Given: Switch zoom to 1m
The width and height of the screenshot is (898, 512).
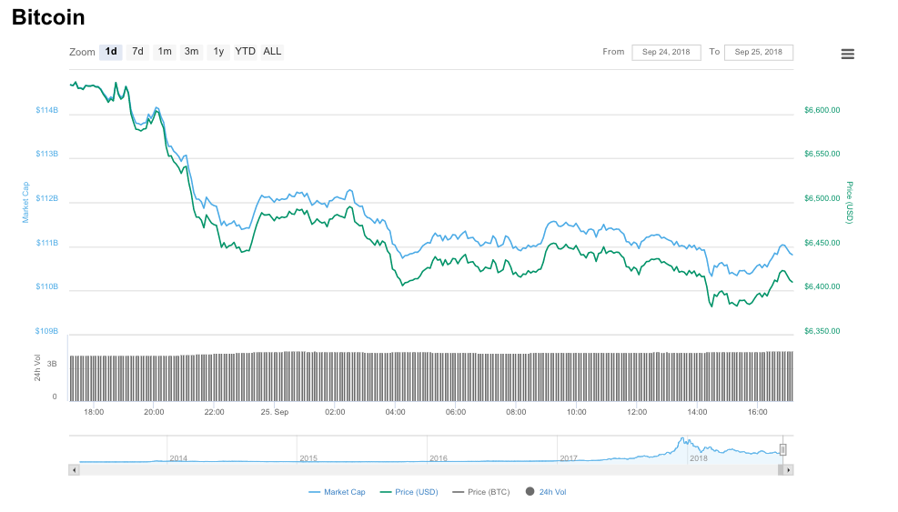Looking at the screenshot, I should point(165,52).
